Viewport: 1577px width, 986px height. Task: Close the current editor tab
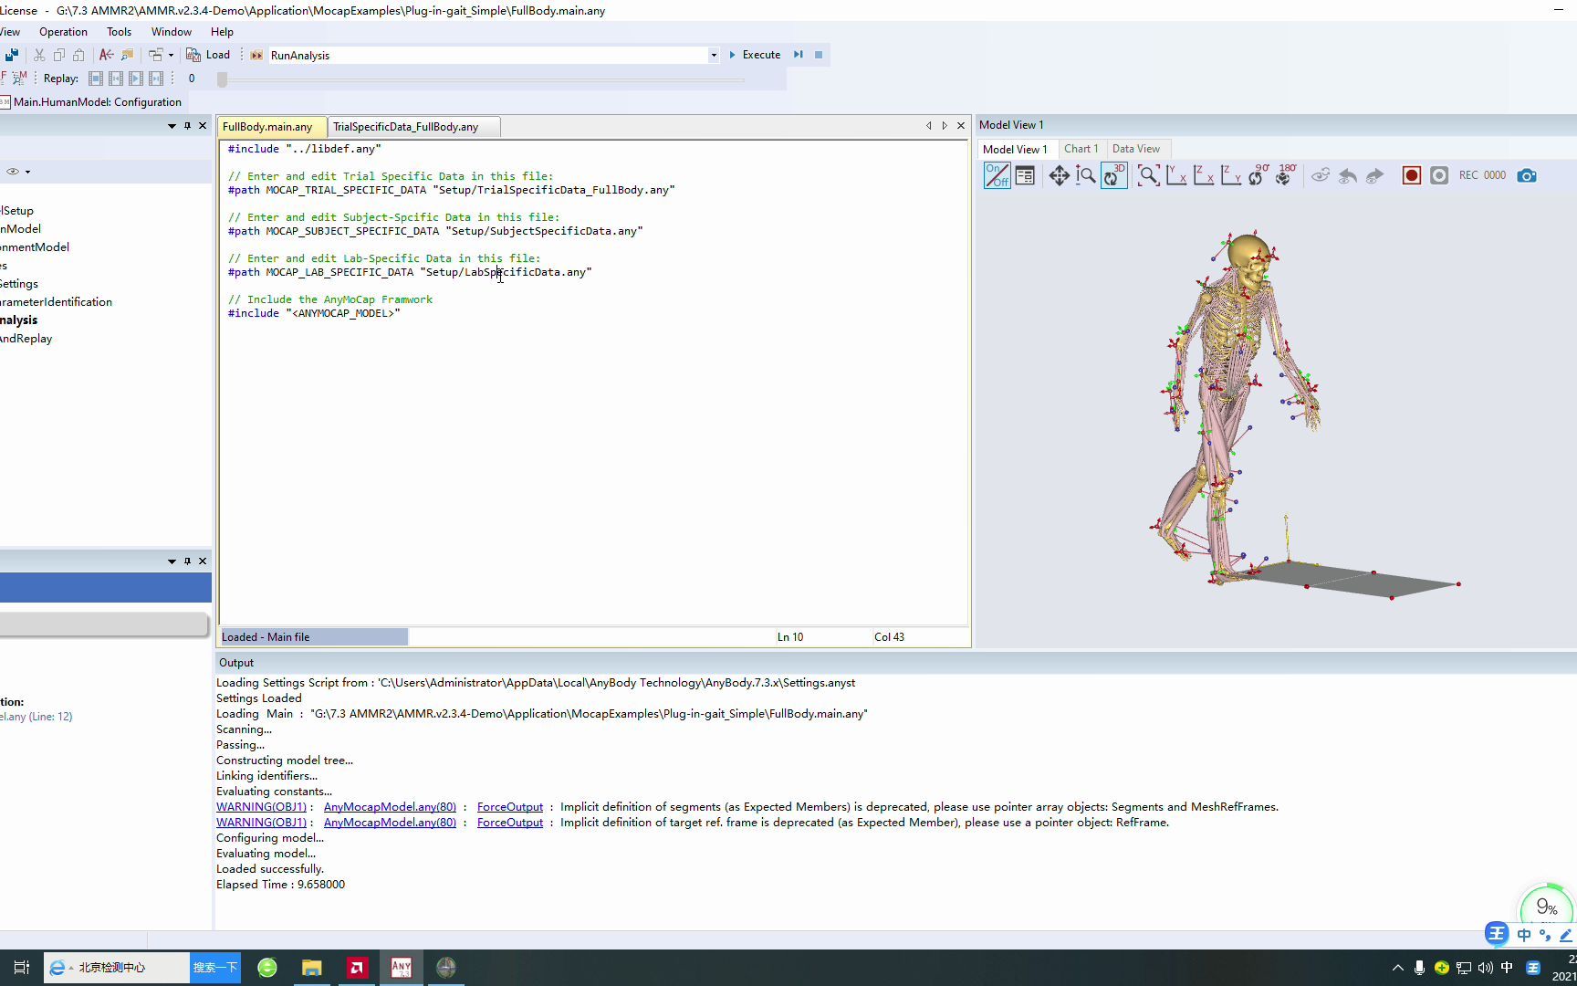[960, 126]
